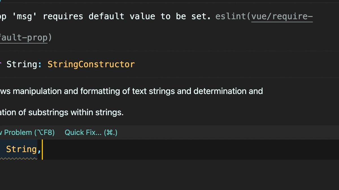Screen dimensions: 339x190
Task: Click View Problem to inspect the error
Action: tap(17, 132)
